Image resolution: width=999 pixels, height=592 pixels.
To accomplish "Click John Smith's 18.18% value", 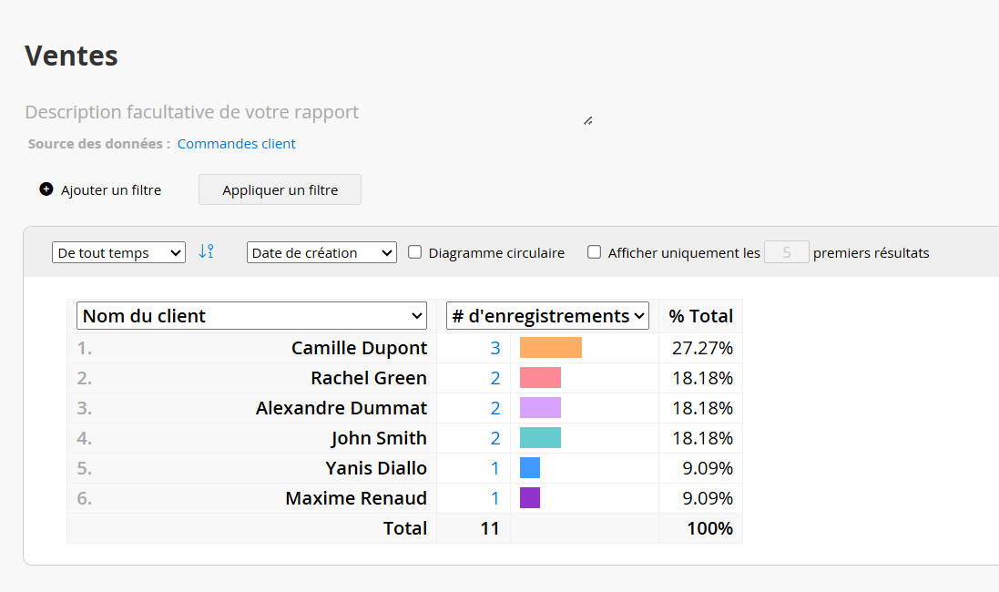I will [x=702, y=438].
